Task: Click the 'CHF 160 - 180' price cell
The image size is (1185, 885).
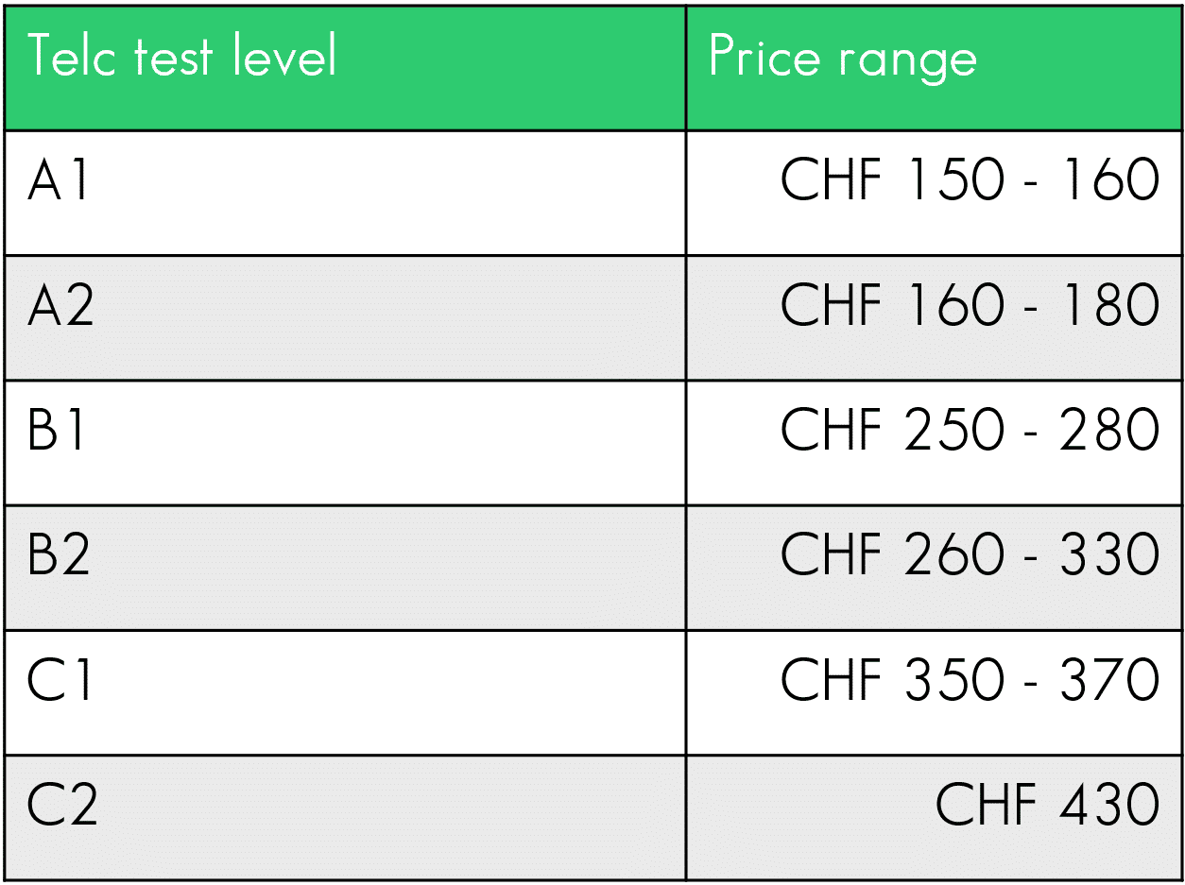Action: tap(970, 305)
